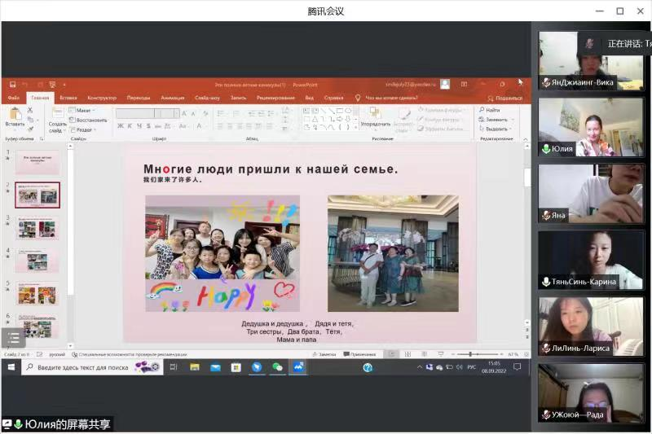The height and width of the screenshot is (434, 652).
Task: Toggle text shadow (S) formatting
Action: click(x=148, y=126)
